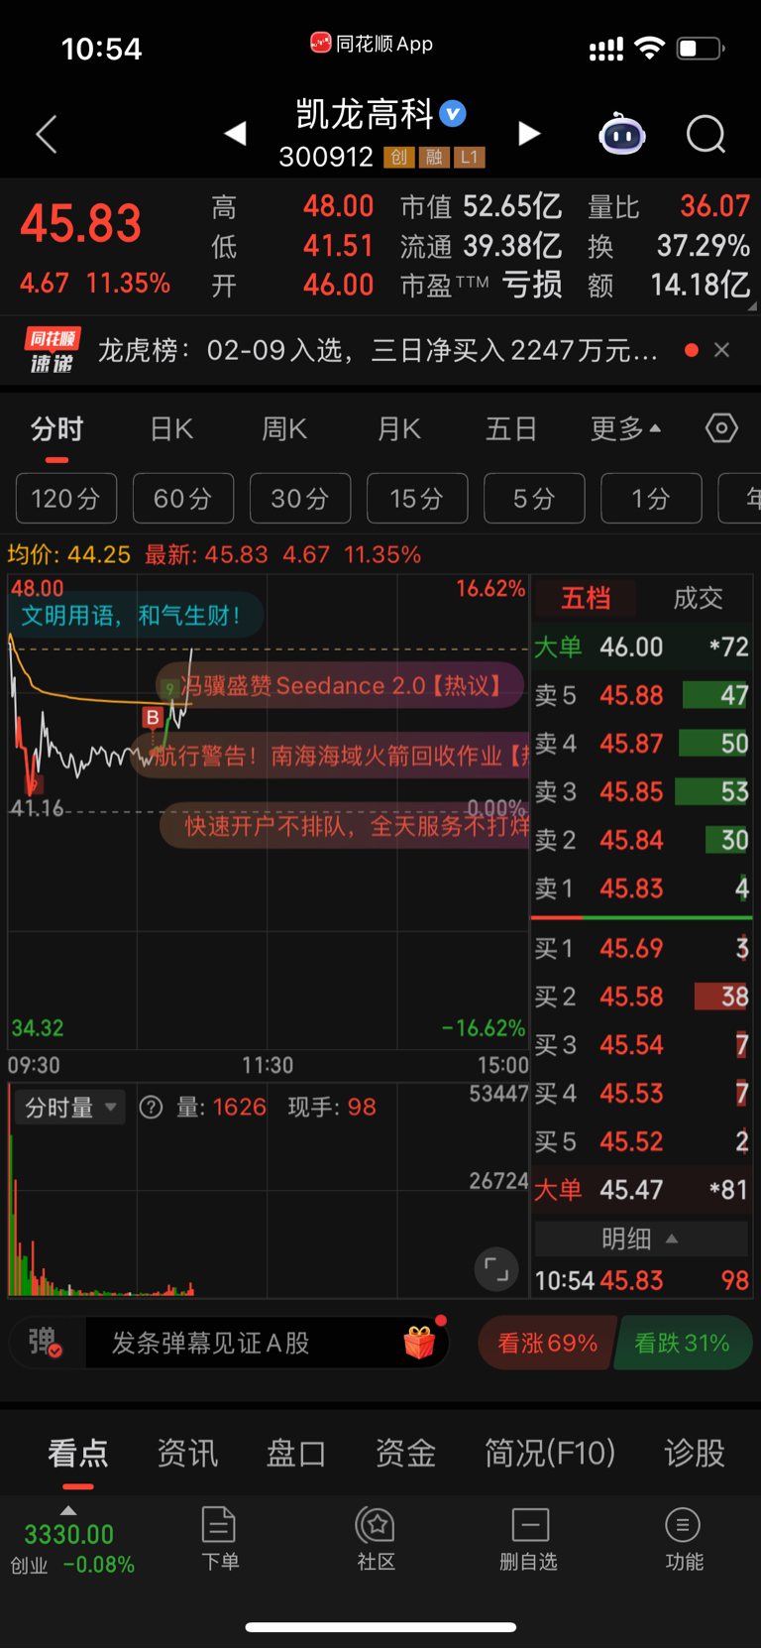Select 买1 price 45.69 row
Viewport: 761px width, 1649px height.
[x=642, y=948]
